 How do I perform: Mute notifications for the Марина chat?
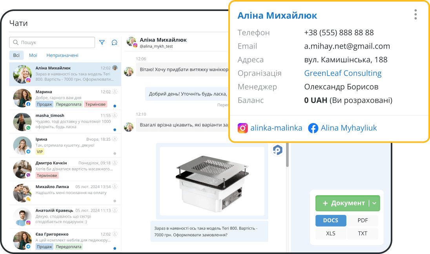tap(115, 91)
